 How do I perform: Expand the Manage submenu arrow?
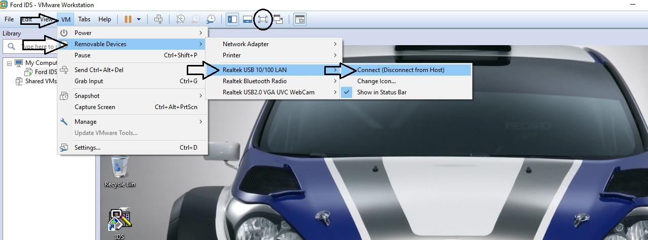click(200, 122)
